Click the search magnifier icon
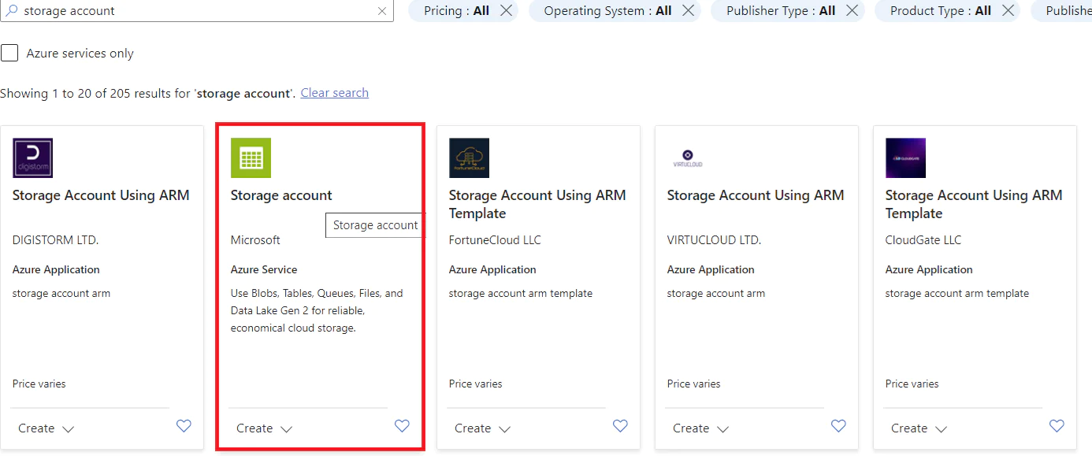This screenshot has height=456, width=1092. (x=12, y=11)
